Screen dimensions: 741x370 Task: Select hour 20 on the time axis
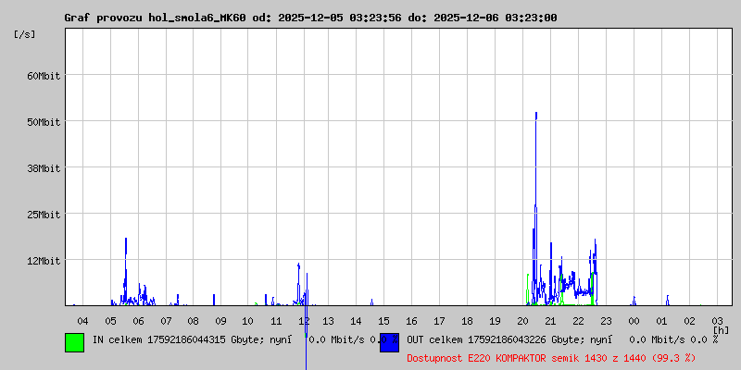pos(523,320)
